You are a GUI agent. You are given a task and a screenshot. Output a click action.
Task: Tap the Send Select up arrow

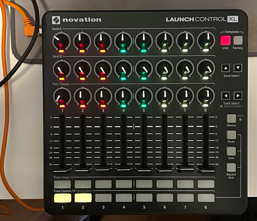(226, 68)
